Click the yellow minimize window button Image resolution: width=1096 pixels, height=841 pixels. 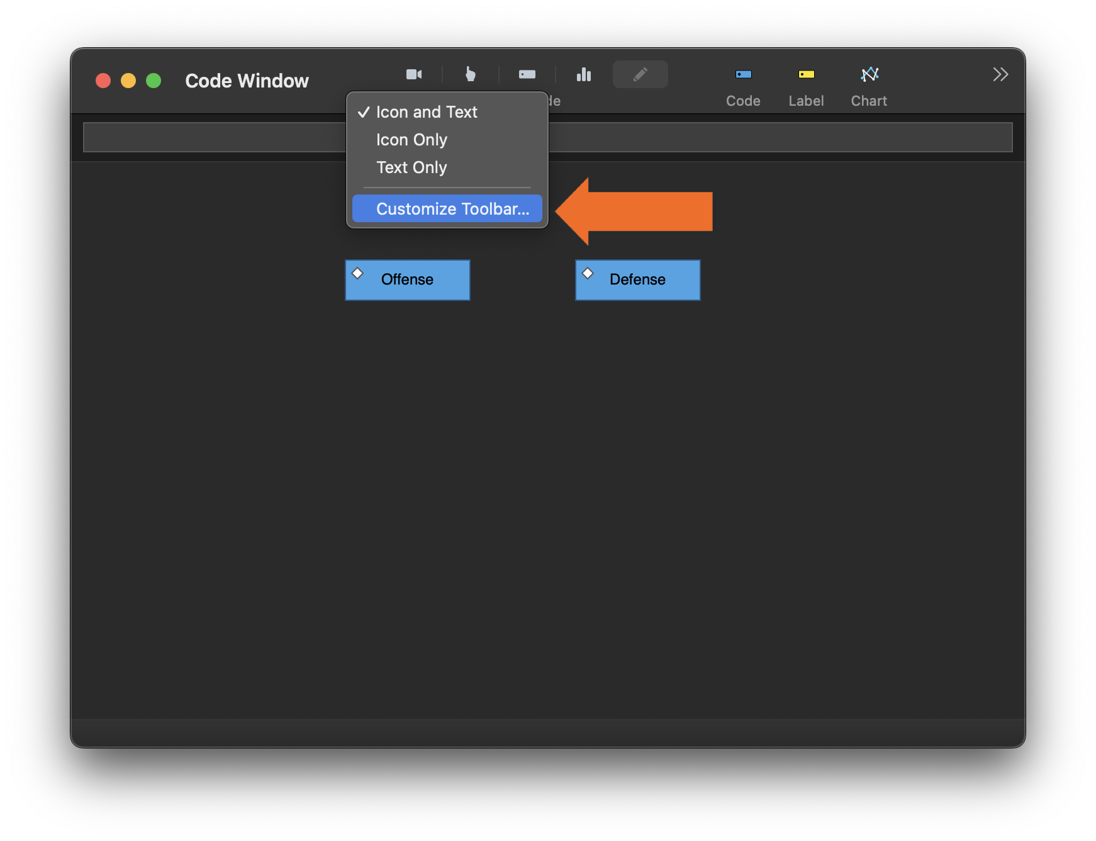pyautogui.click(x=128, y=81)
